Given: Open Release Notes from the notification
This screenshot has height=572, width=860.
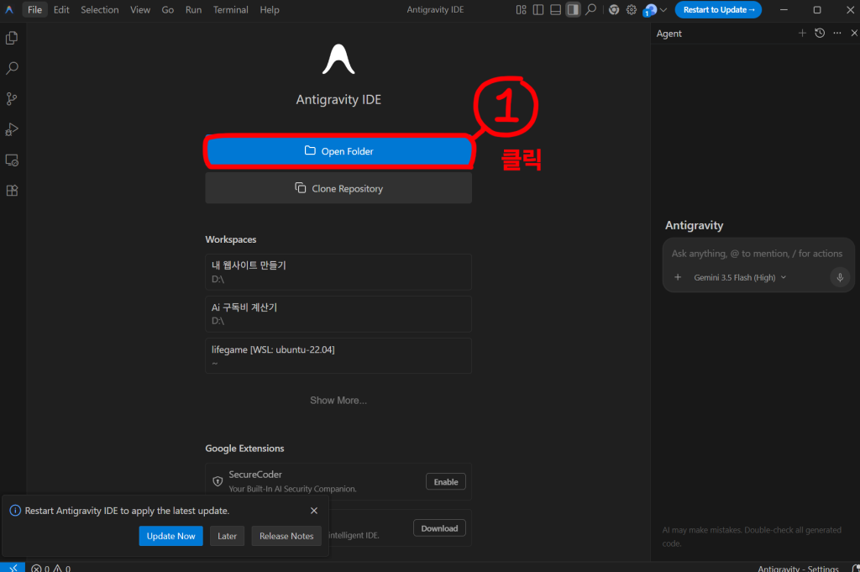Looking at the screenshot, I should coord(286,536).
